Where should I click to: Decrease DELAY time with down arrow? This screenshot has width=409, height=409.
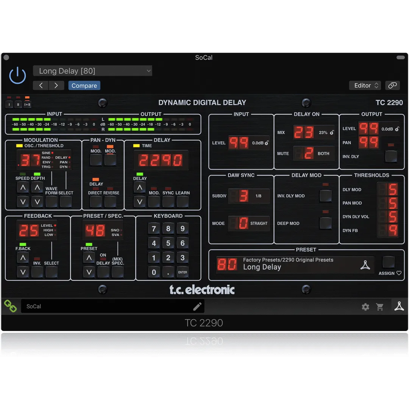[x=139, y=201]
